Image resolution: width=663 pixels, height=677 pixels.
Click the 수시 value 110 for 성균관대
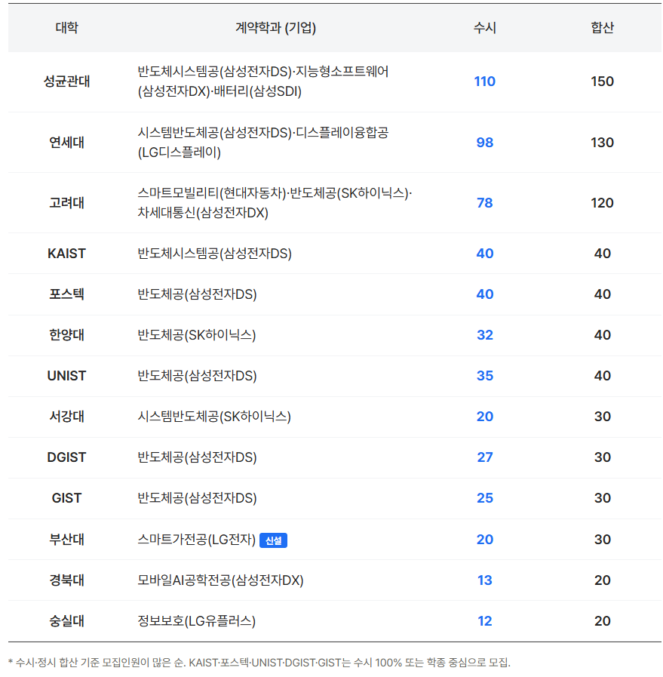coord(484,82)
